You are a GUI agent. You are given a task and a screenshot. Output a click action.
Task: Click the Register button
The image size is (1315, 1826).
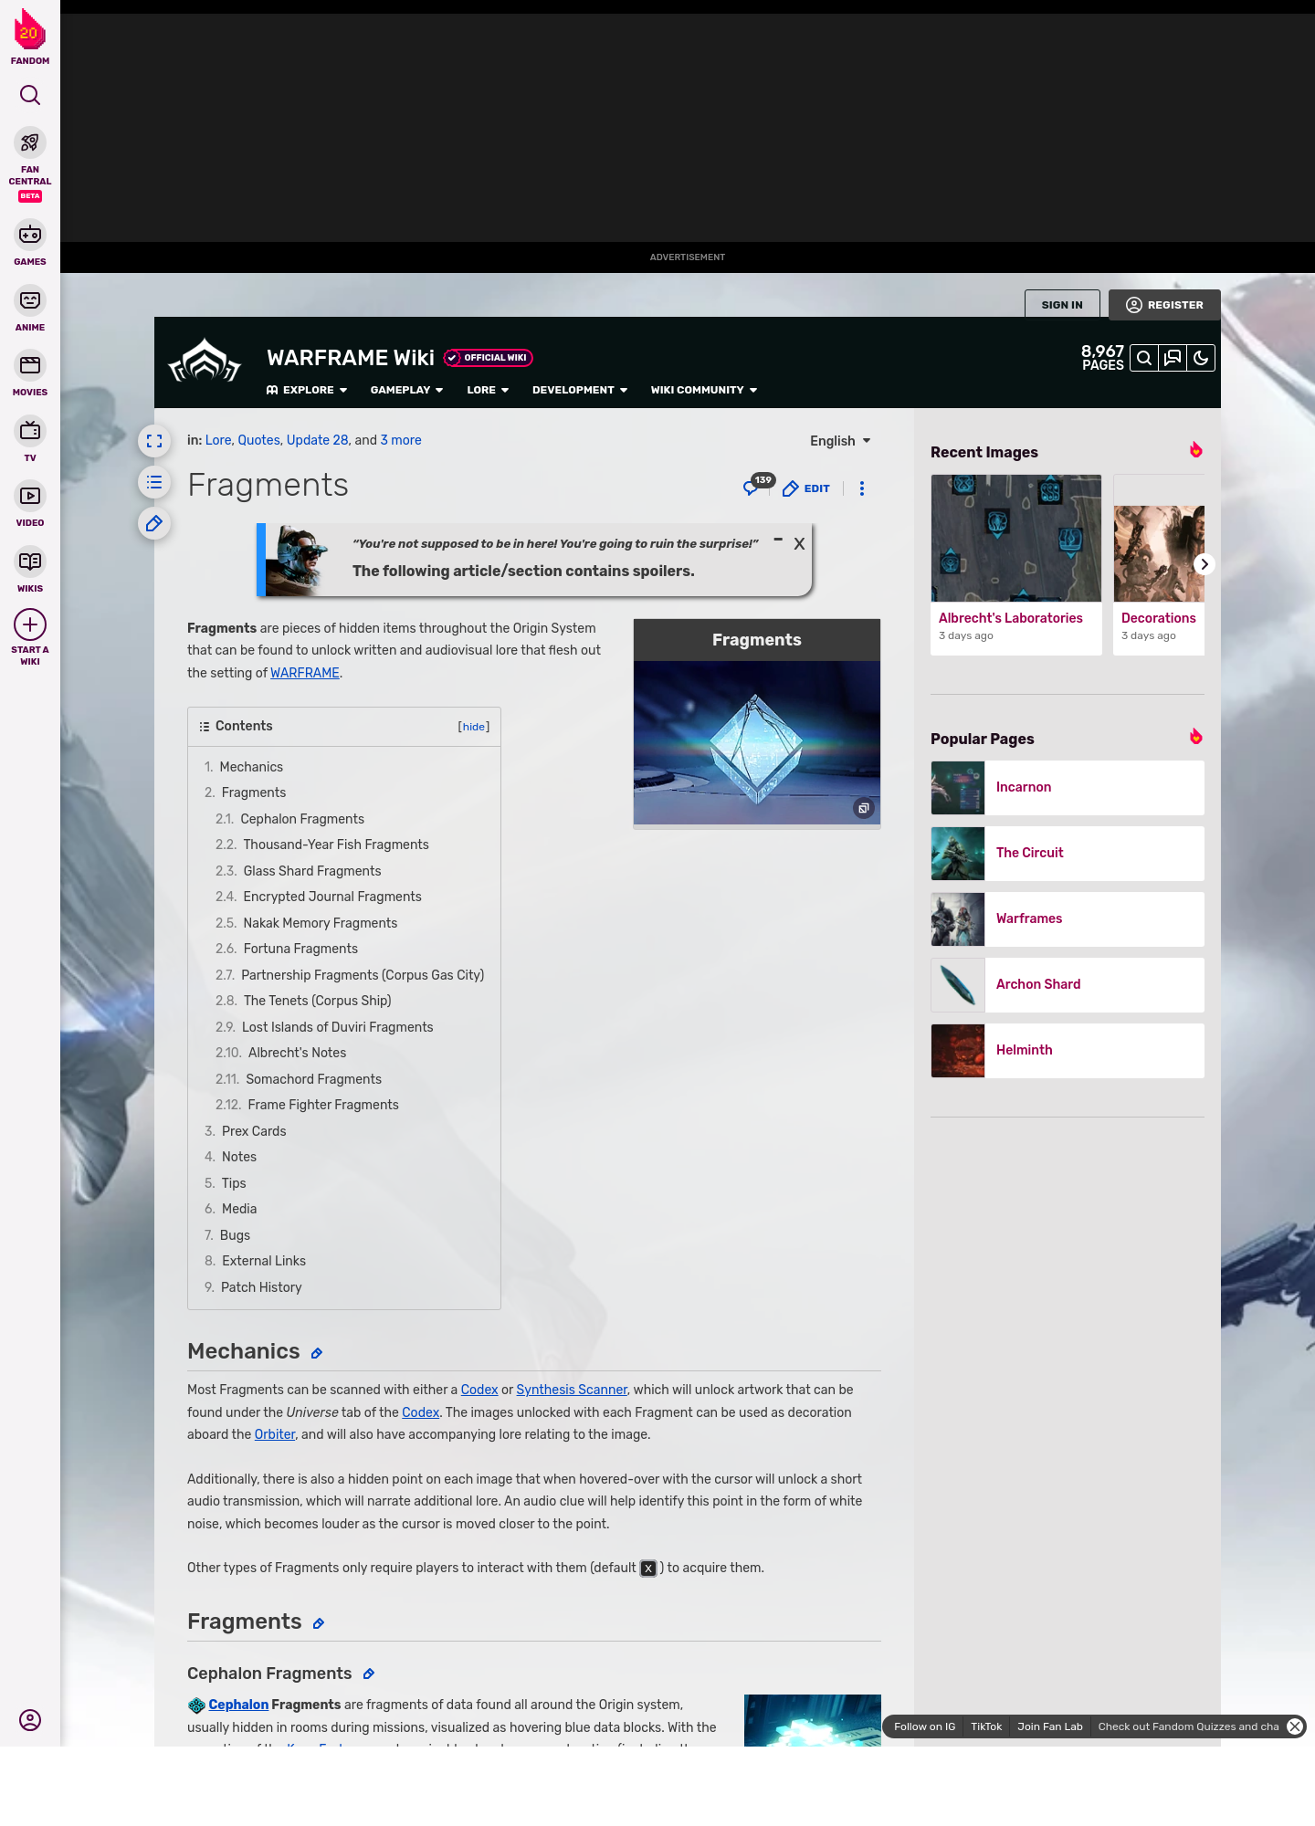[1164, 305]
